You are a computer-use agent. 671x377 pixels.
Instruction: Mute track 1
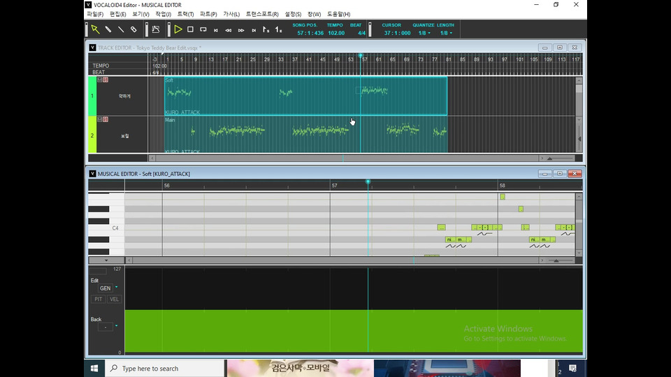pos(100,80)
